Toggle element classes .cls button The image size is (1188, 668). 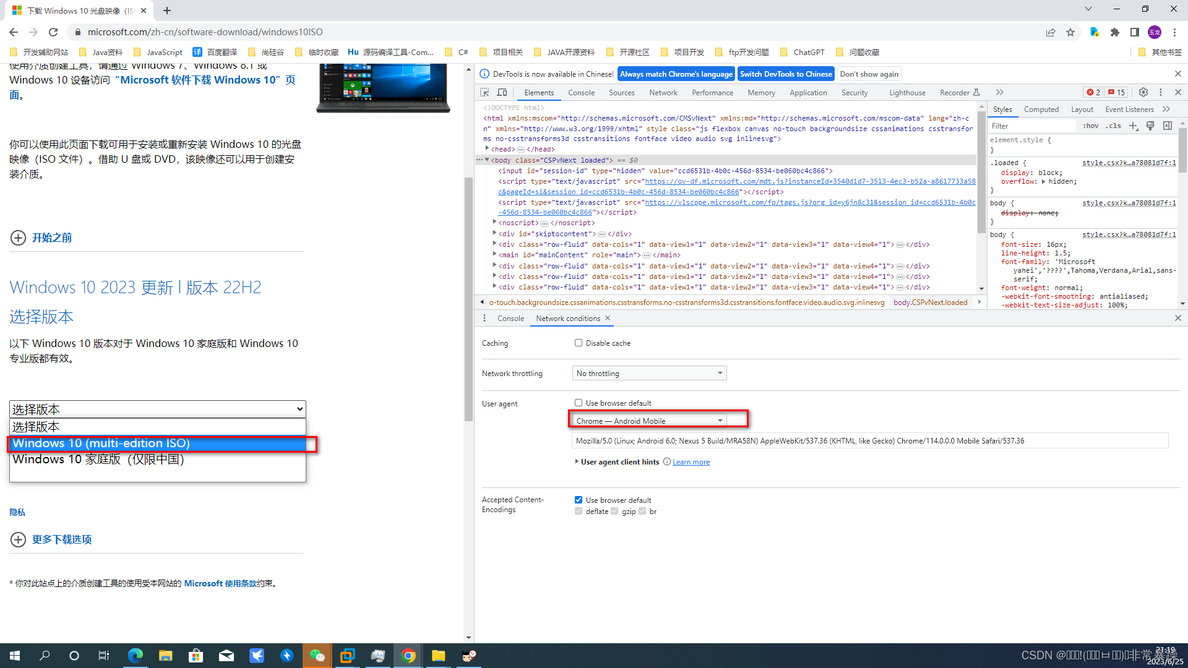coord(1114,126)
